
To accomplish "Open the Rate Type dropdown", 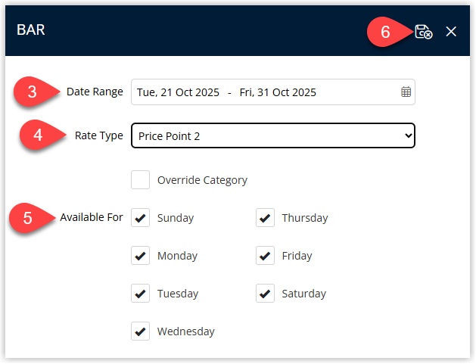I will [x=273, y=135].
